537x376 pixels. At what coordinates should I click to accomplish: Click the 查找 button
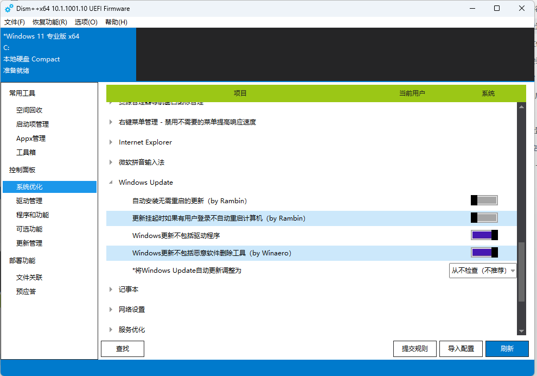(123, 349)
